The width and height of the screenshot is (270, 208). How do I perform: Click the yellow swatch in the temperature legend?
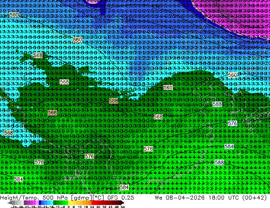[x=70, y=203]
